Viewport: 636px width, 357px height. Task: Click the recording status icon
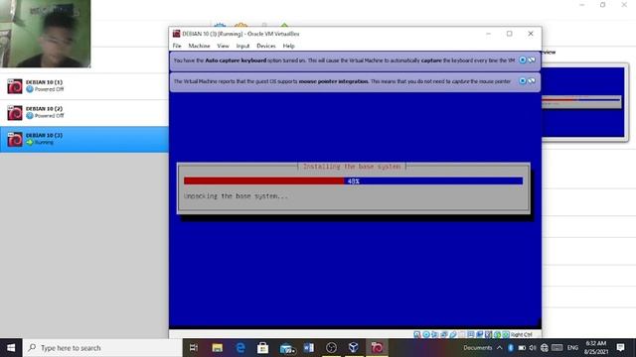pyautogui.click(x=479, y=334)
